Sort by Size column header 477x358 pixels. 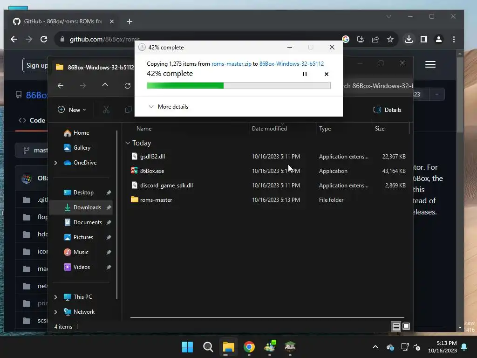(380, 129)
